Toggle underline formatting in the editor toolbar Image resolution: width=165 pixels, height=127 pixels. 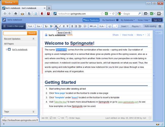pos(64,26)
